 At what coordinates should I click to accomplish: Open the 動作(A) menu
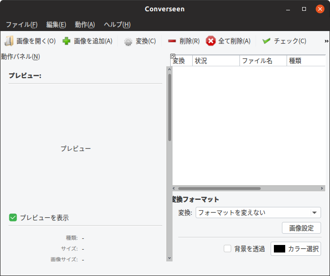(85, 24)
